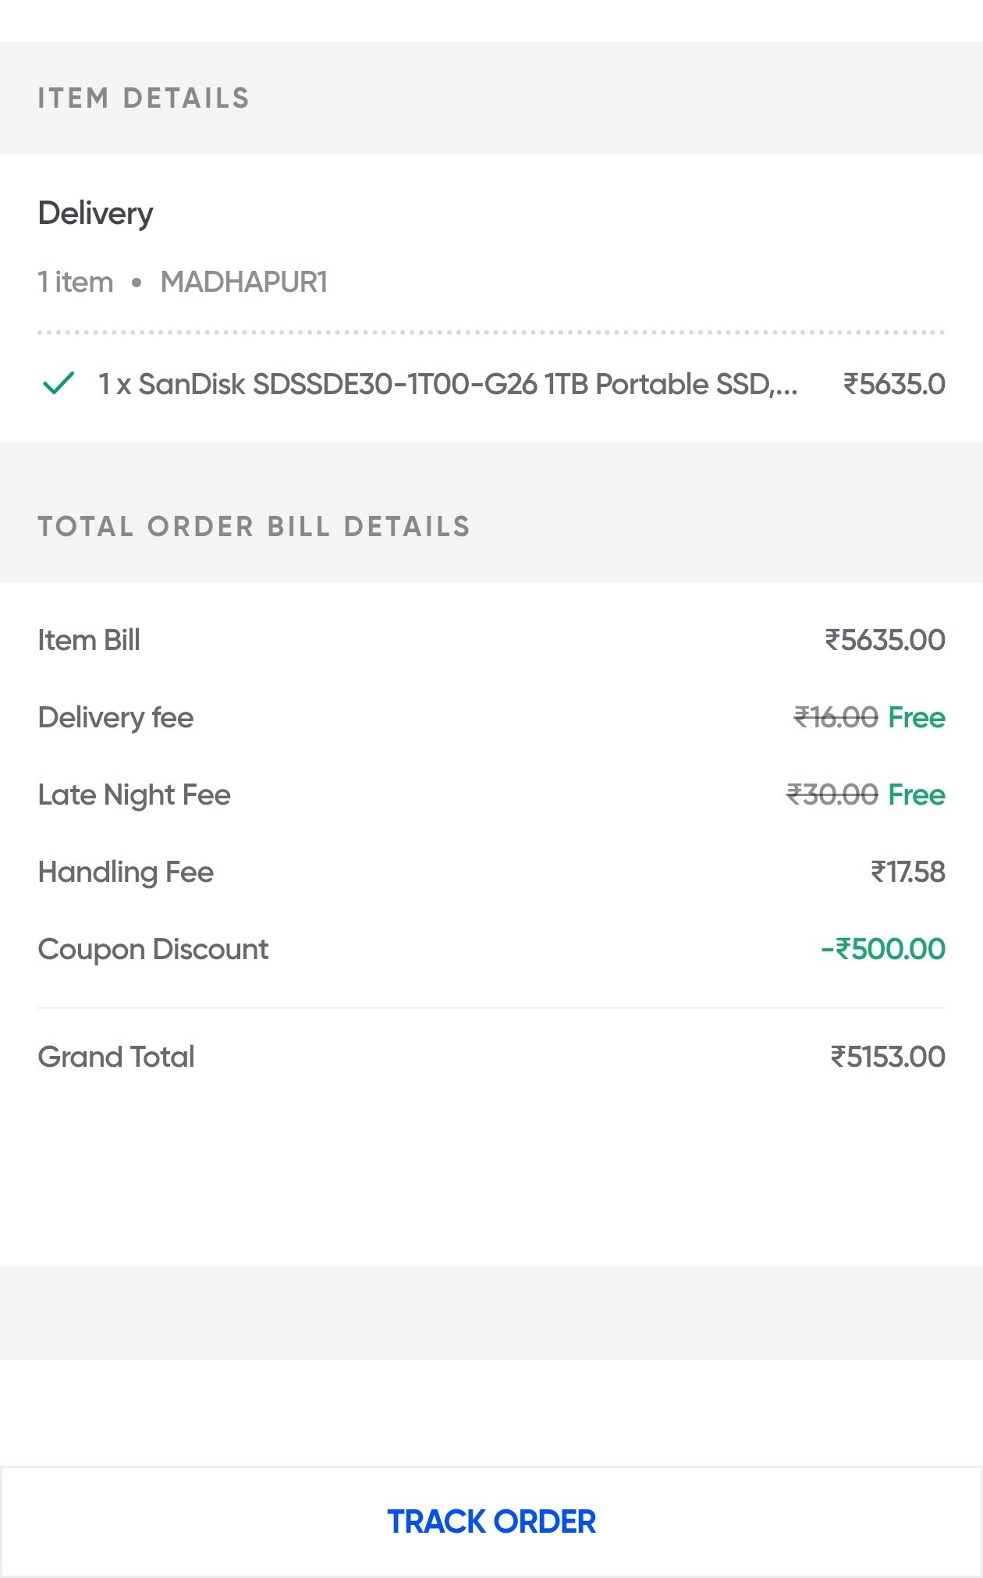983x1578 pixels.
Task: Tap the Item Bill amount ₹5635.00
Action: 885,640
